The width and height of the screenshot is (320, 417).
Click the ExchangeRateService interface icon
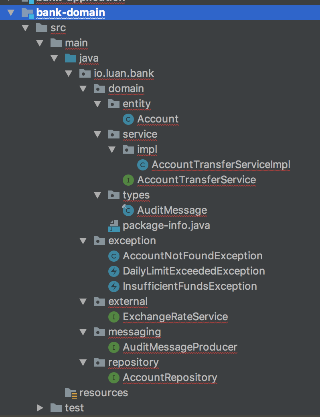click(x=114, y=317)
